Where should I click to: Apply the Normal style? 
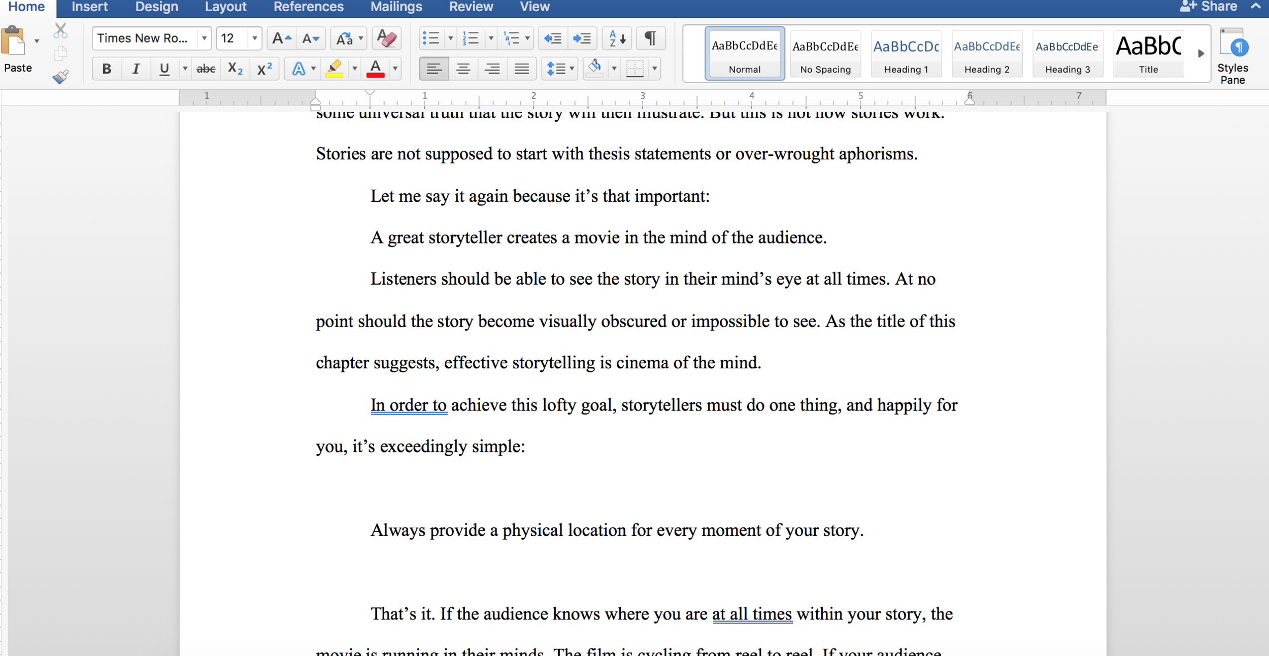pos(745,54)
